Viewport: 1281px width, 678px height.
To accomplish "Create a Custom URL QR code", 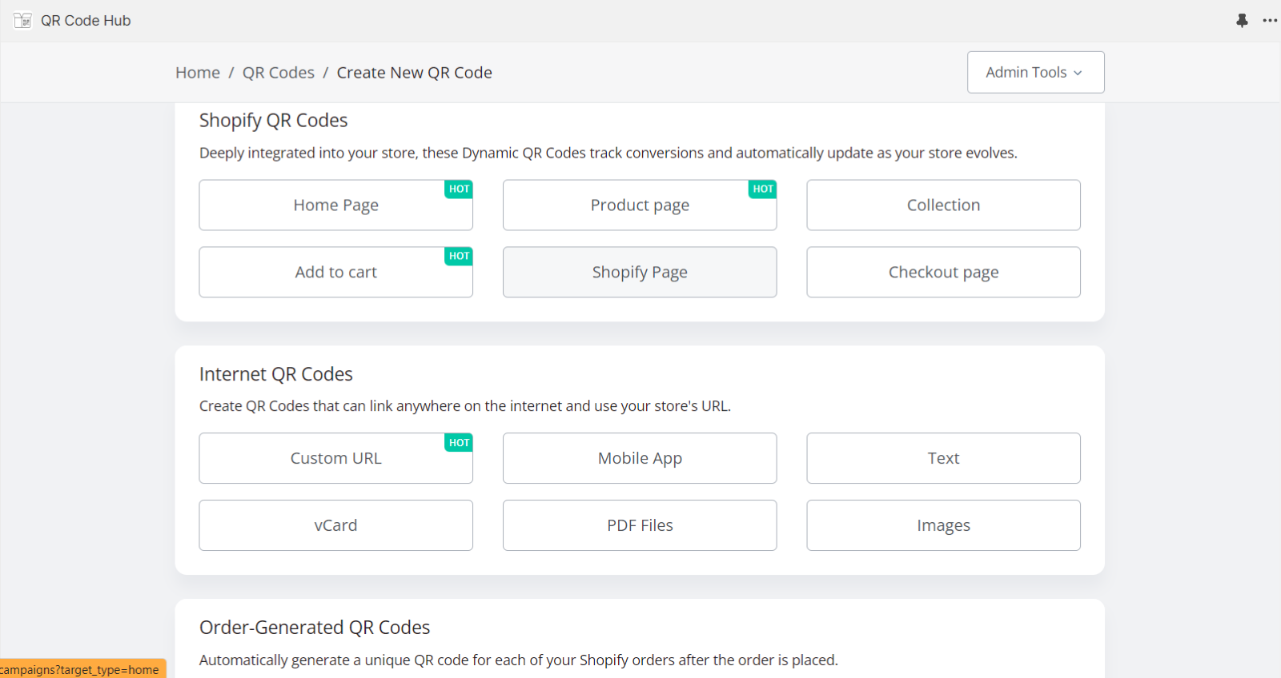I will pyautogui.click(x=335, y=459).
